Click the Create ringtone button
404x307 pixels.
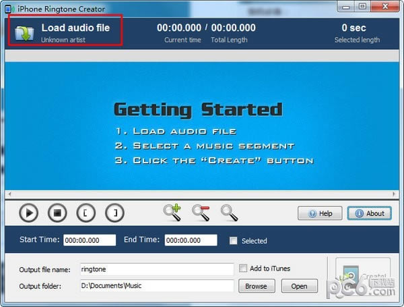(363, 277)
